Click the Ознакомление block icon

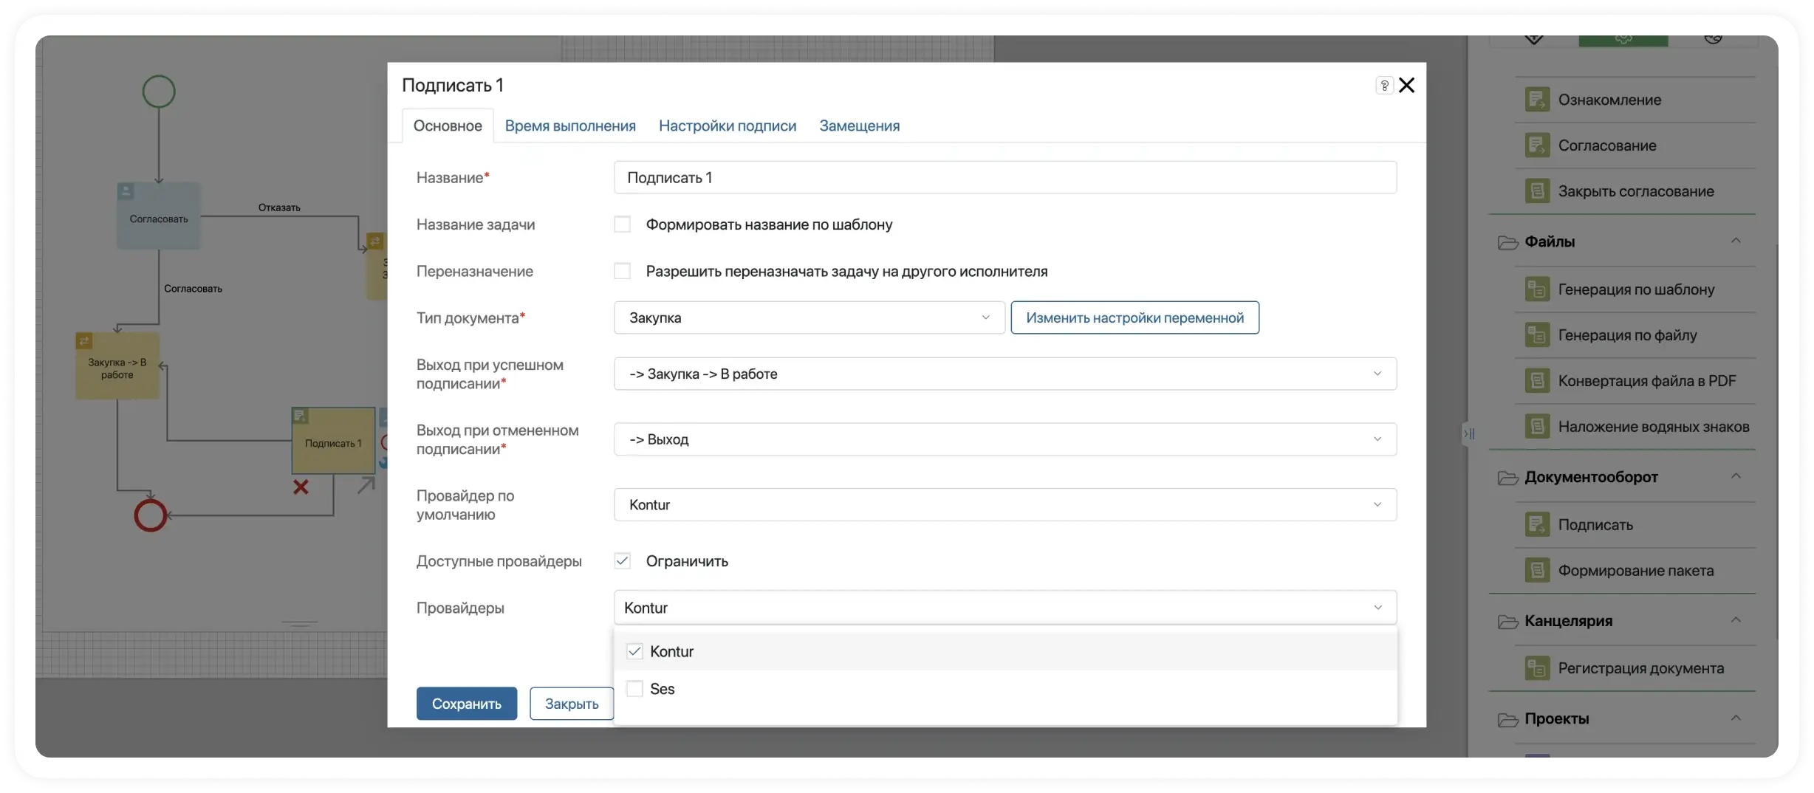coord(1537,100)
